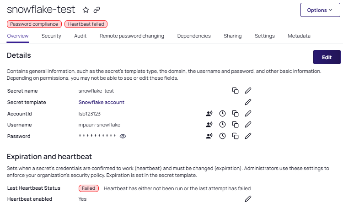Screen dimensions: 343x209
Task: Copy the Username to clipboard
Action: click(x=235, y=124)
